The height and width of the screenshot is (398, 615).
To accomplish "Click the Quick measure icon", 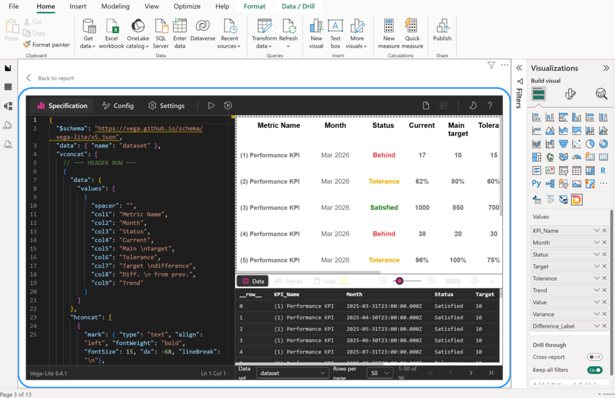I will click(x=412, y=34).
